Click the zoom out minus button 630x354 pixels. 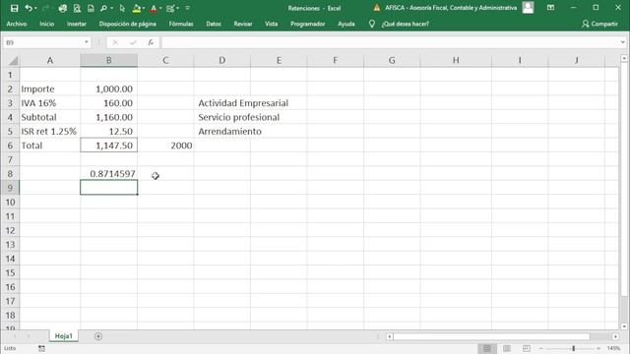click(541, 348)
